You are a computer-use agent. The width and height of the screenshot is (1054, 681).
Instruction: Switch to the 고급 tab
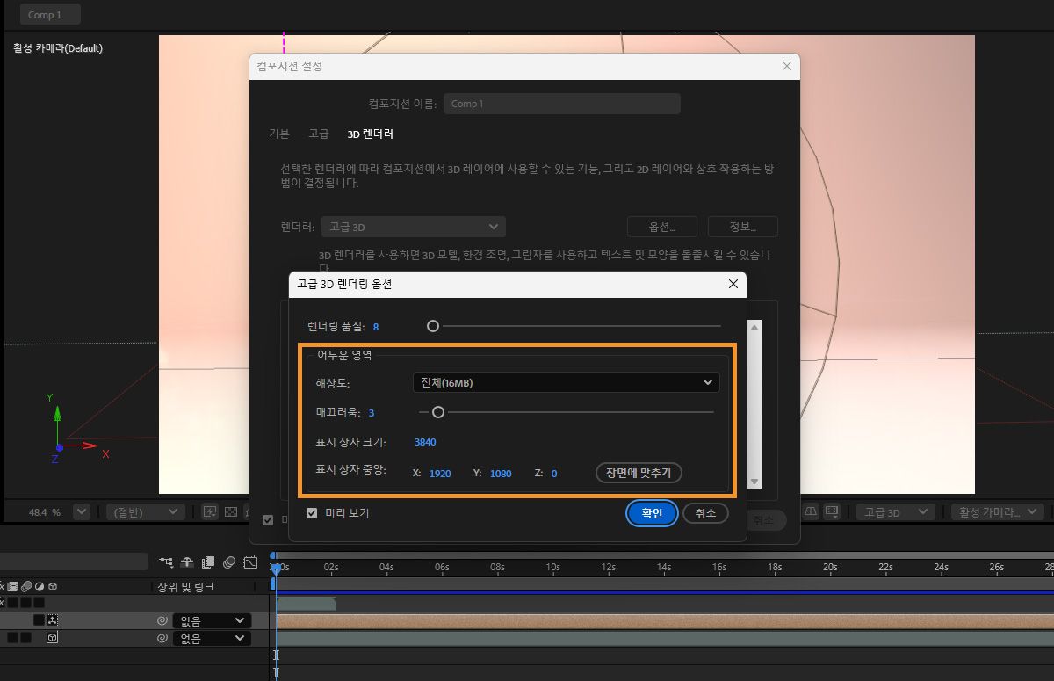318,134
